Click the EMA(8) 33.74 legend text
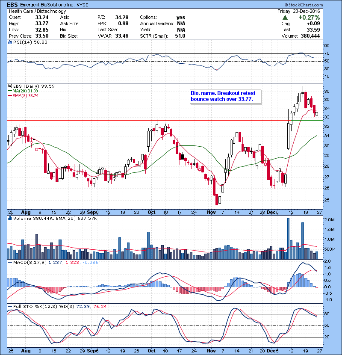This screenshot has height=355, width=342. point(26,95)
